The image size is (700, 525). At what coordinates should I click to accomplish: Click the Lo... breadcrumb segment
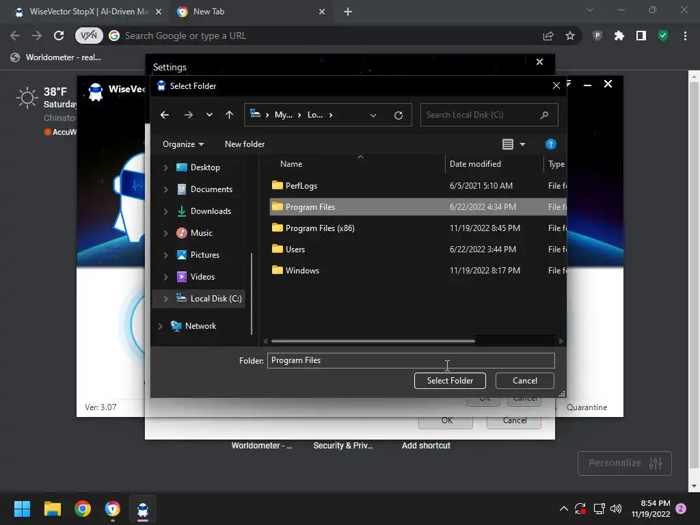pos(314,115)
